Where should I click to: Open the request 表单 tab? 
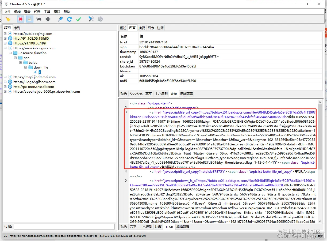click(174, 93)
